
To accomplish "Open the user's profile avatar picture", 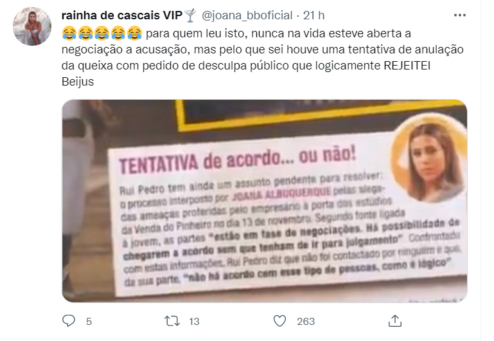I will pos(32,26).
